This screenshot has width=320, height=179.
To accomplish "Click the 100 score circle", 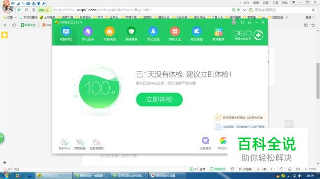I will pyautogui.click(x=99, y=88).
